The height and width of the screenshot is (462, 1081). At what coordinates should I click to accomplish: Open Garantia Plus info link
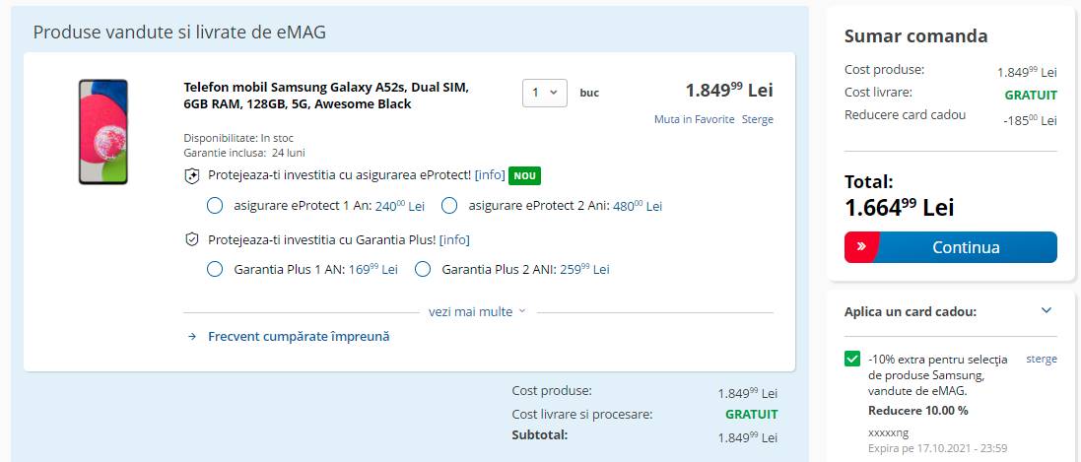pos(454,239)
